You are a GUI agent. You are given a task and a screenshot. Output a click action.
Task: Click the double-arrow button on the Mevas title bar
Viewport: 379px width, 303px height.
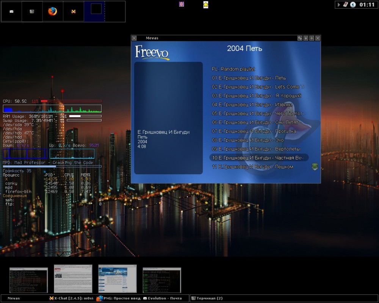point(300,38)
